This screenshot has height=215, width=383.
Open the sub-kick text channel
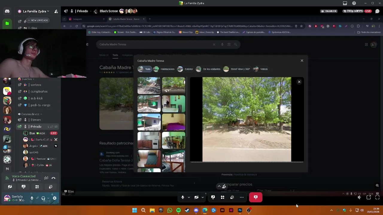pyautogui.click(x=37, y=98)
